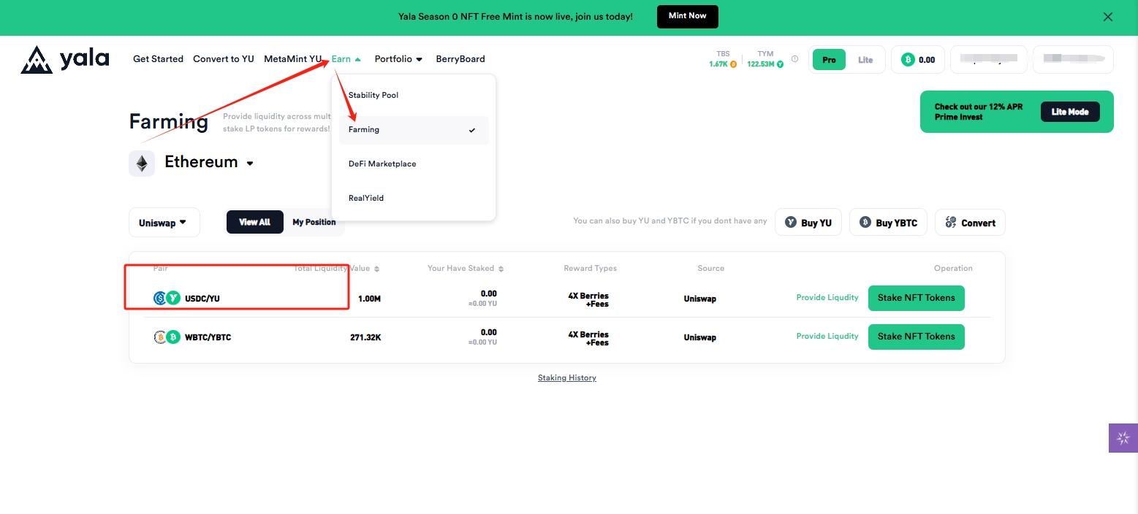
Task: Click the purple floating sparkle widget
Action: click(1123, 438)
